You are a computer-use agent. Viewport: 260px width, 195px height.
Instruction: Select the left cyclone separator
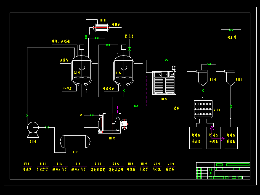pos(202,76)
